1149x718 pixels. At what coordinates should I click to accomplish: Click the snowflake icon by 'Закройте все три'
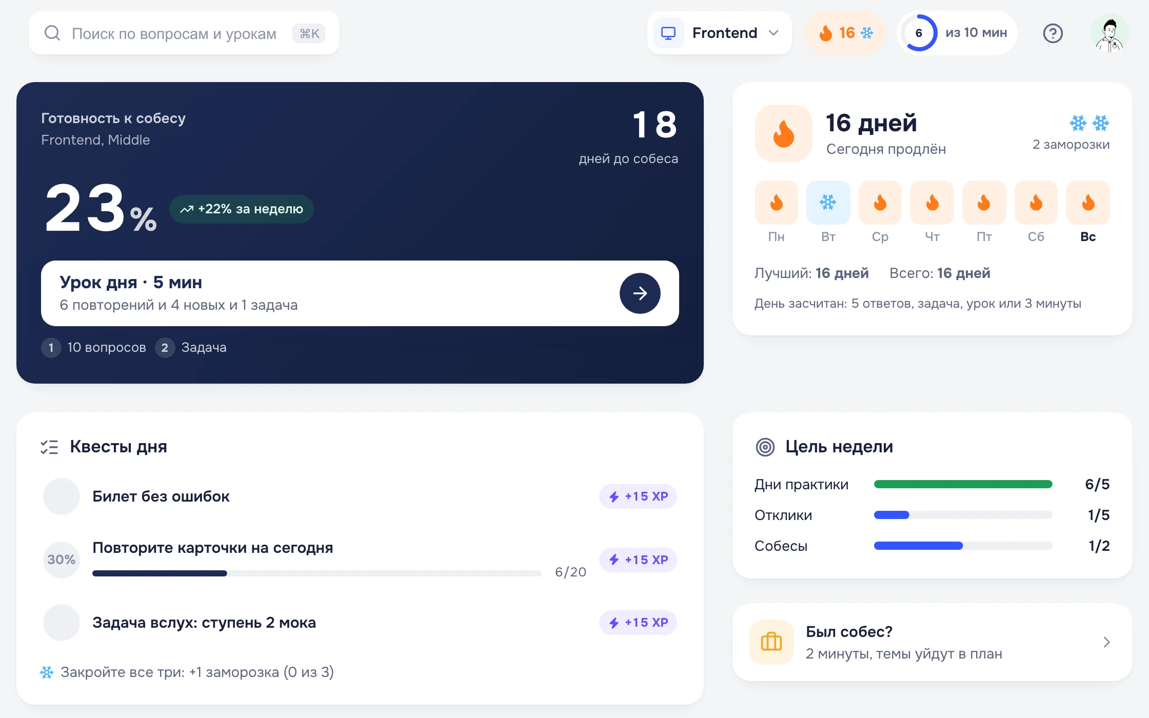coord(47,672)
